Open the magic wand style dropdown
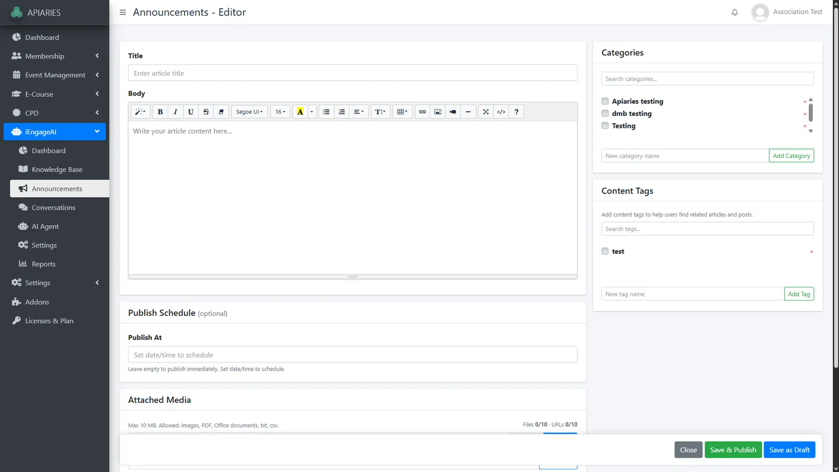Viewport: 839px width, 472px height. (140, 112)
